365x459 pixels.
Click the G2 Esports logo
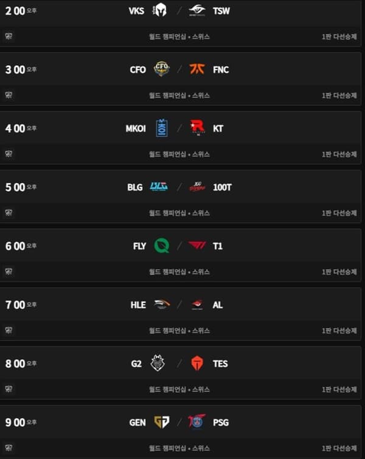pyautogui.click(x=158, y=363)
